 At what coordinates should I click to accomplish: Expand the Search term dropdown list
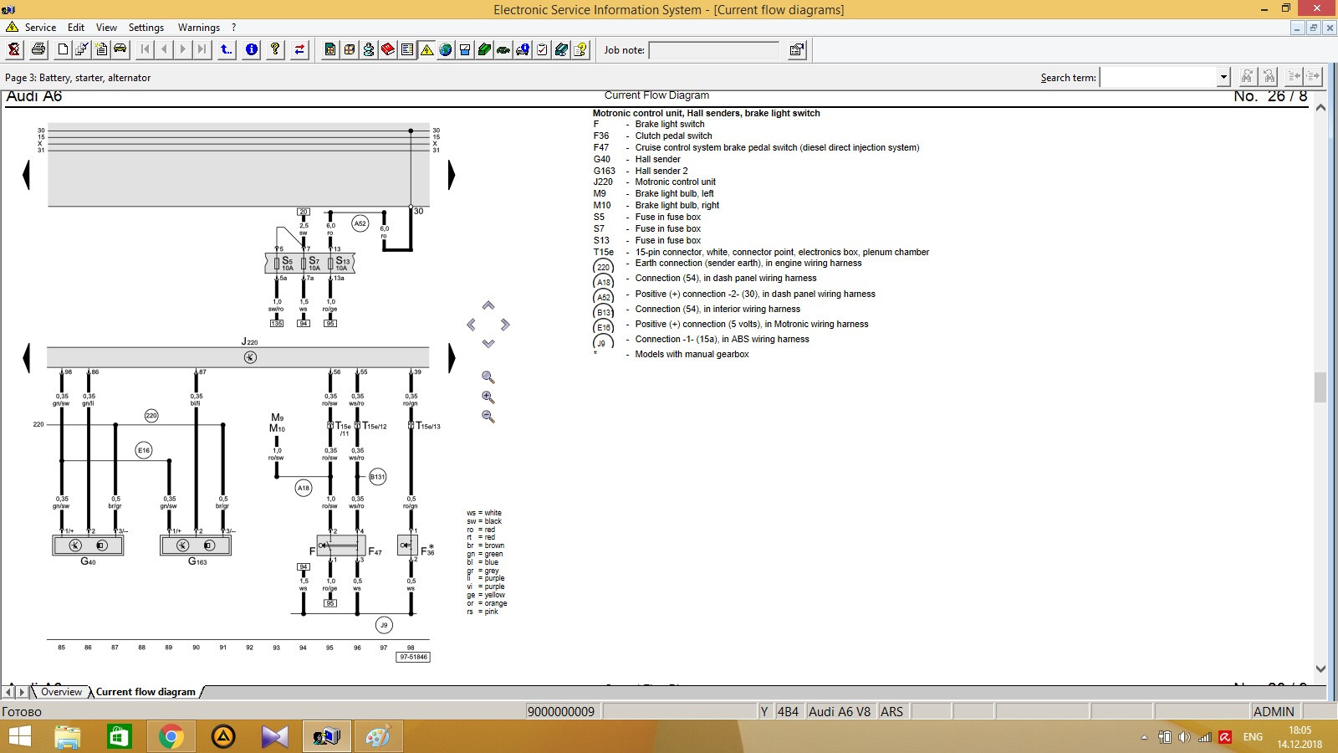(1223, 77)
